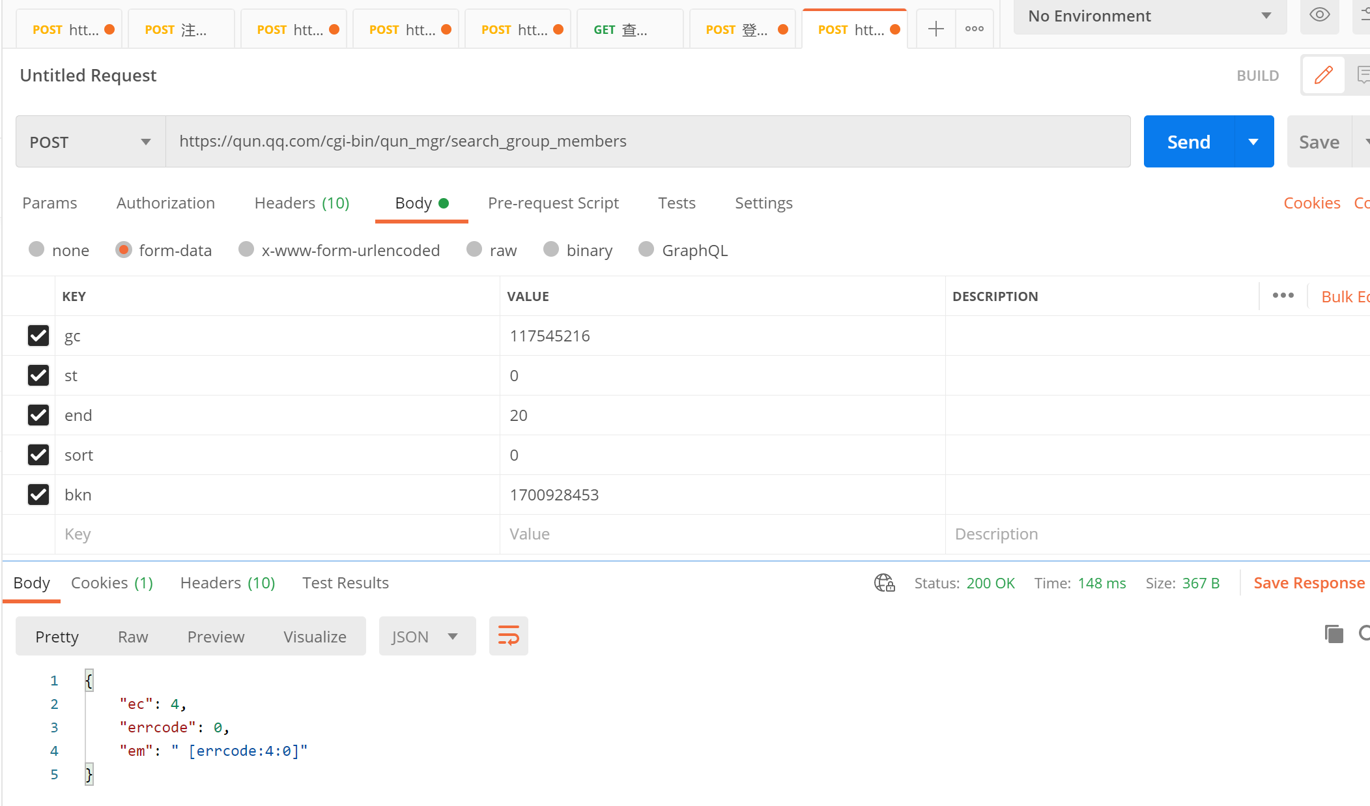Screen dimensions: 1370x806
Task: Copy response with the copy icon
Action: point(1334,633)
